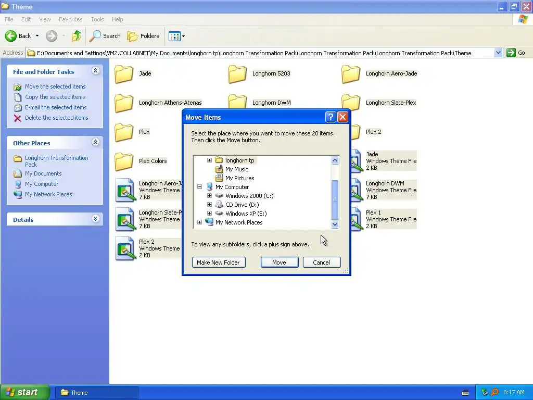
Task: Select Longhorn Aero-Jade theme file icon
Action: pyautogui.click(x=125, y=191)
